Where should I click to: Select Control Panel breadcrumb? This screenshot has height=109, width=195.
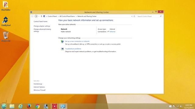coord(52,16)
